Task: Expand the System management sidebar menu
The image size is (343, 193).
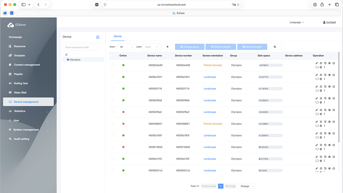Action: 28,130
